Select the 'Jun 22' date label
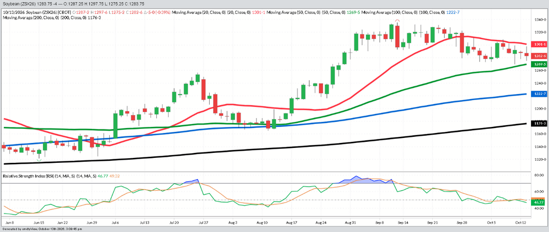This screenshot has width=549, height=232. [62, 222]
